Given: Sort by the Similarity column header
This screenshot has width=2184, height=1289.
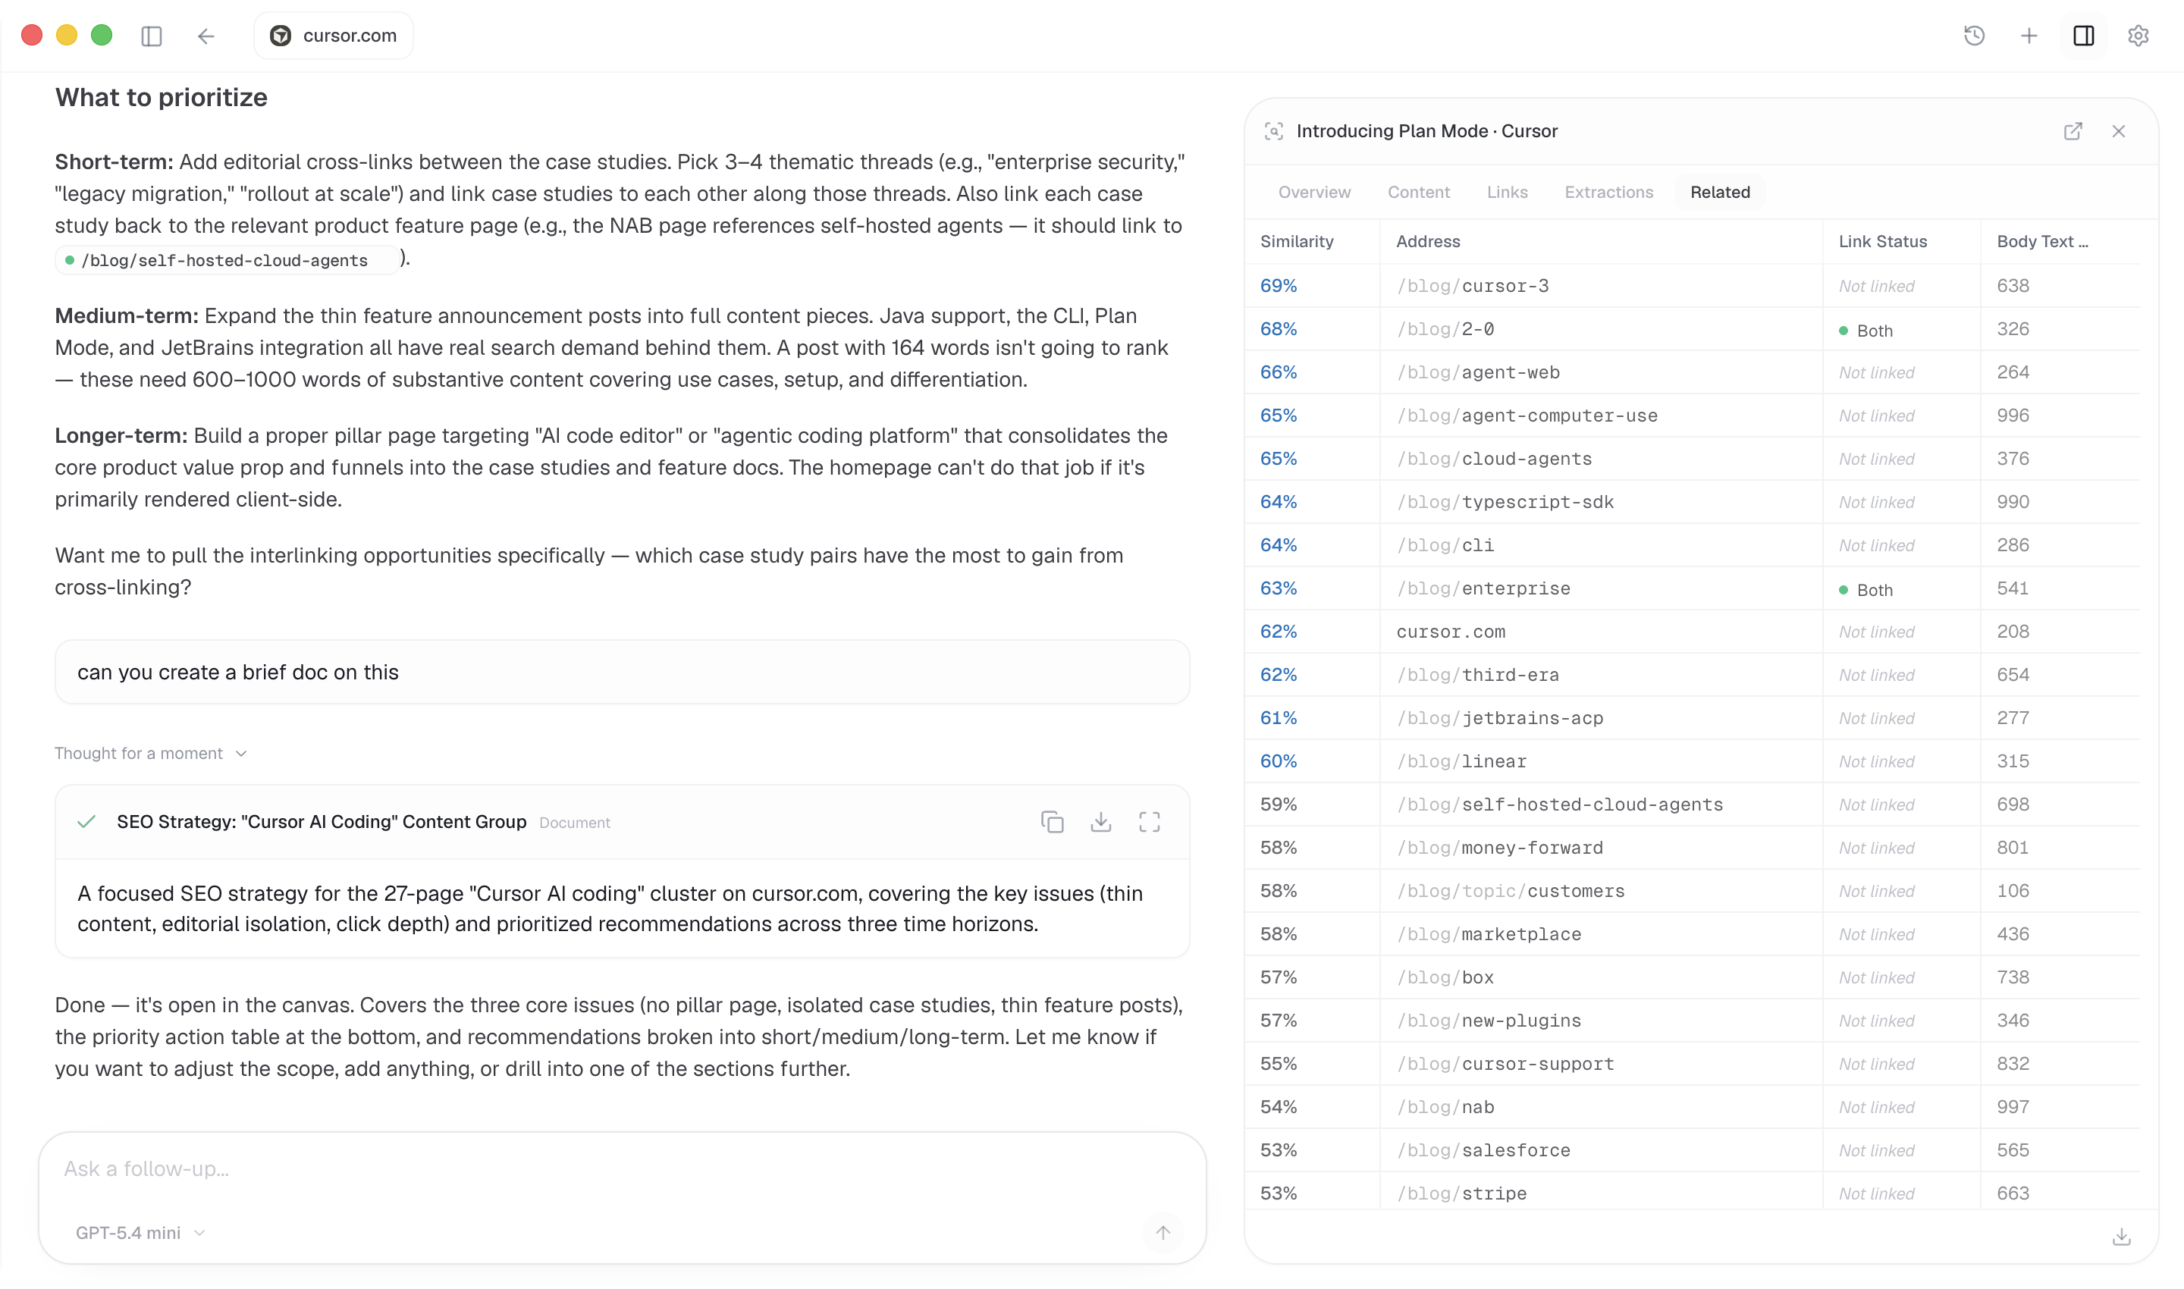Looking at the screenshot, I should tap(1297, 241).
